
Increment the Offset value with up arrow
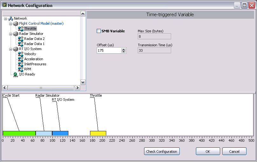coord(123,49)
